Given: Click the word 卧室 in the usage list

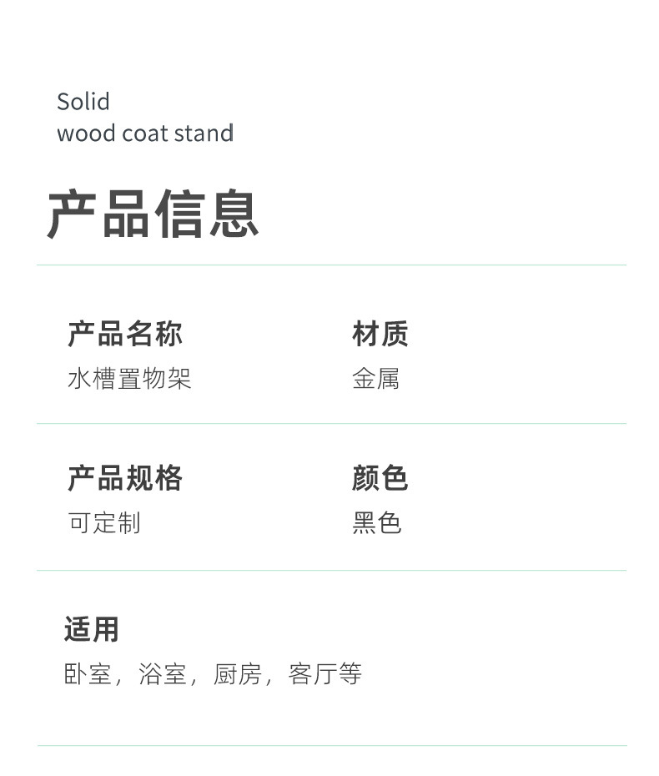Looking at the screenshot, I should pos(88,674).
